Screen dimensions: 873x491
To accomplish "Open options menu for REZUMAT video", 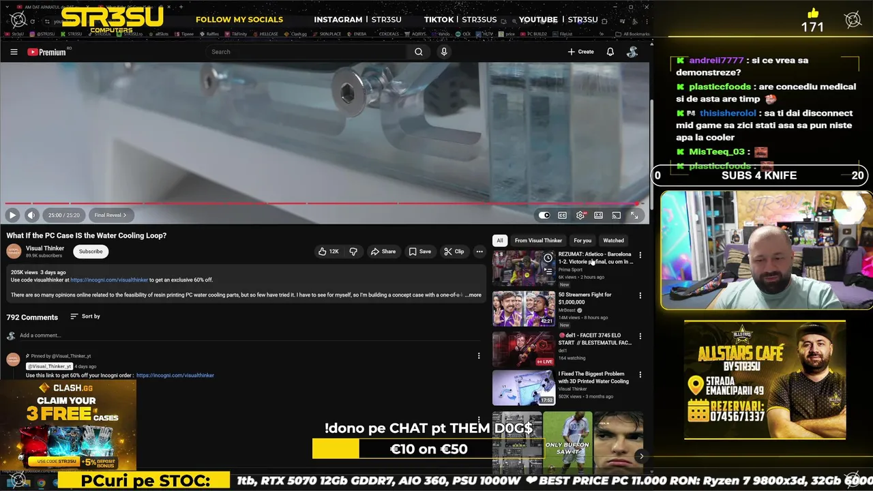I will (x=640, y=255).
